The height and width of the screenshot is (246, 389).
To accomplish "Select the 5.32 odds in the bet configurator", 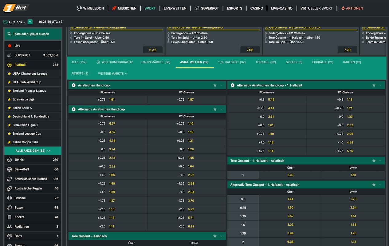I will click(x=153, y=50).
